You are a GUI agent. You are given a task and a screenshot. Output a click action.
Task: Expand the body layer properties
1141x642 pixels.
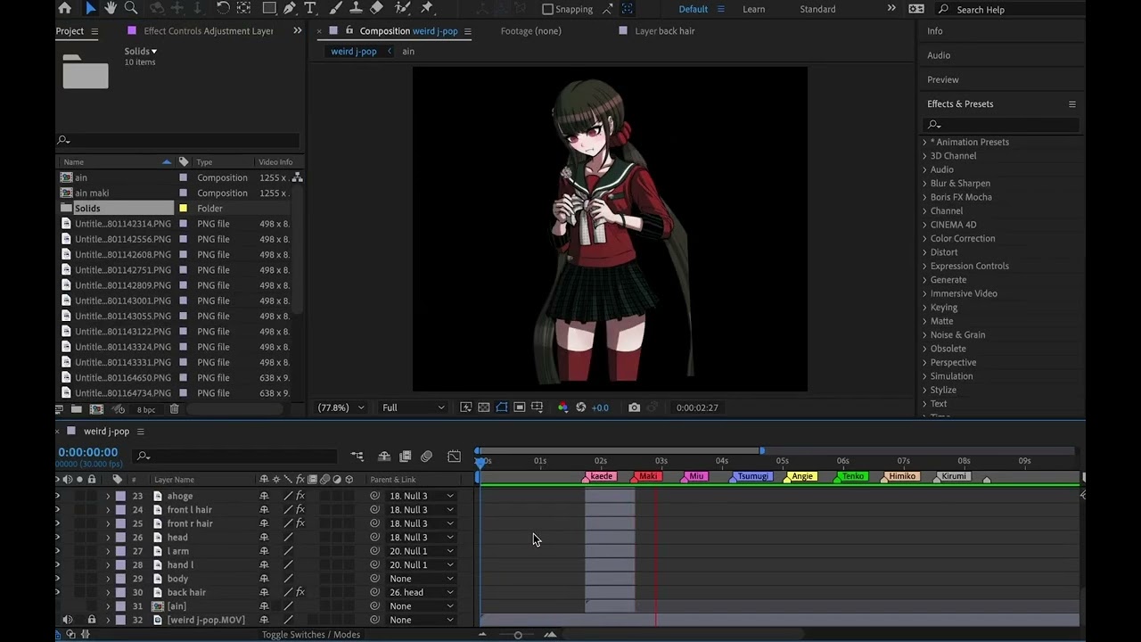tap(108, 579)
